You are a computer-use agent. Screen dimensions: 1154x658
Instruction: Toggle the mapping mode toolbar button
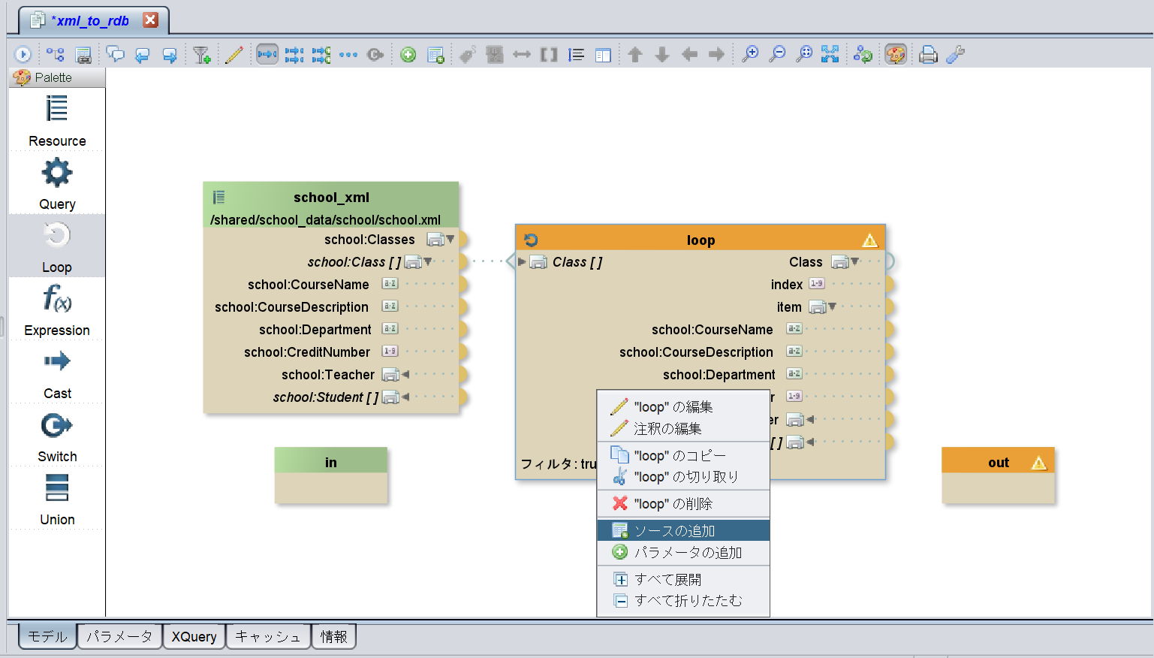[x=267, y=54]
